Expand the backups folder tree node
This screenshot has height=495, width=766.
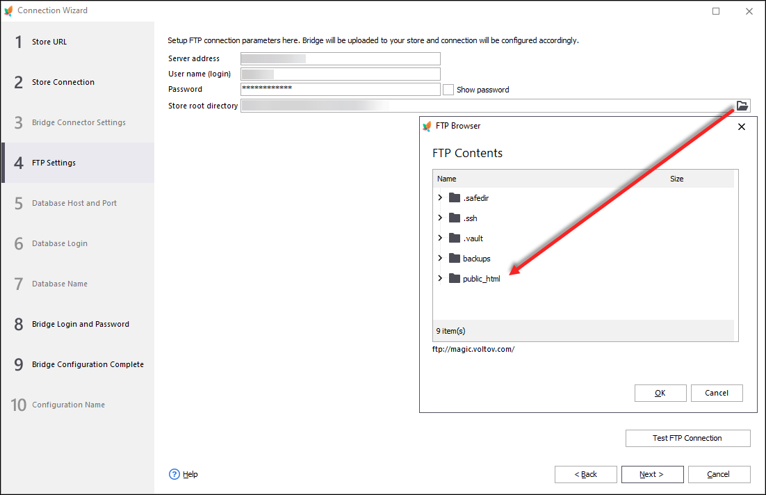click(x=440, y=259)
